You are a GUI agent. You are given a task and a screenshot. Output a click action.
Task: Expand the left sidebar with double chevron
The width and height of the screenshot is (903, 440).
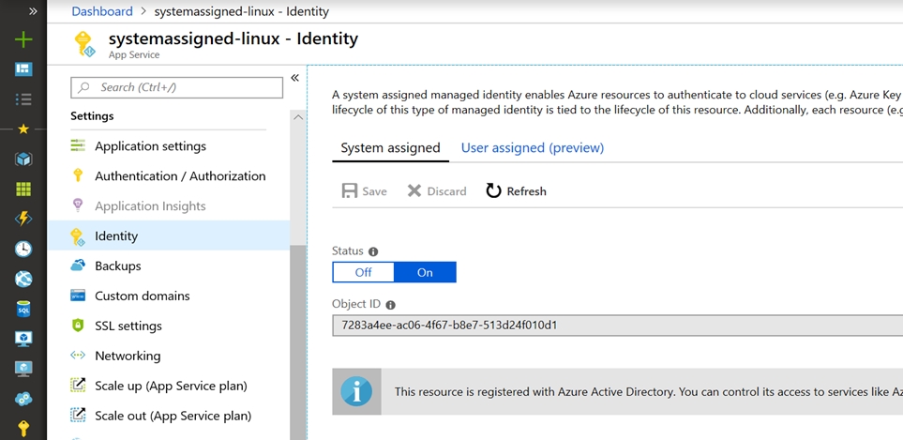coord(33,11)
